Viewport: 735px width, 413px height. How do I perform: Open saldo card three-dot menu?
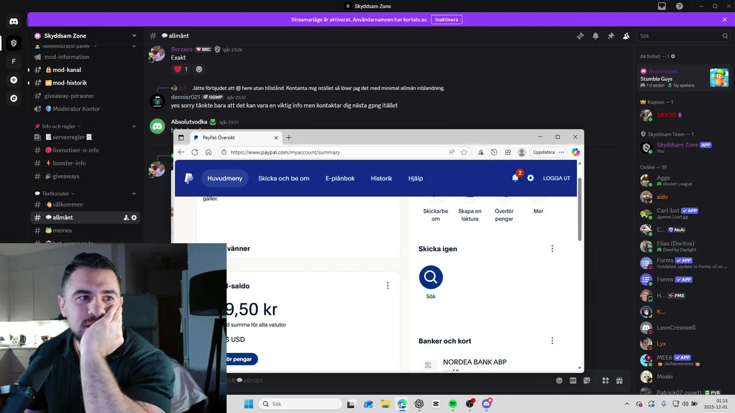388,286
